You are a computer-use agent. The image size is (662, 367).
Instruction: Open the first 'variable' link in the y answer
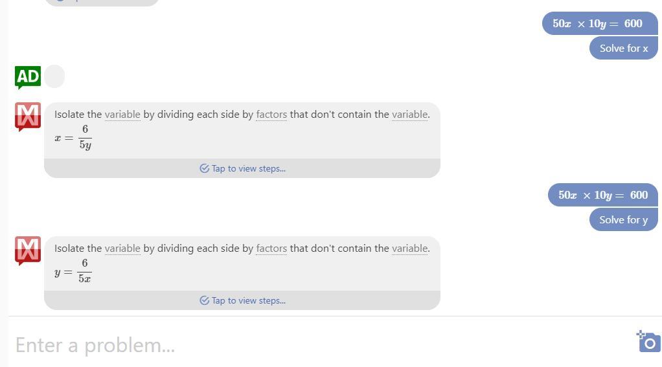(122, 249)
